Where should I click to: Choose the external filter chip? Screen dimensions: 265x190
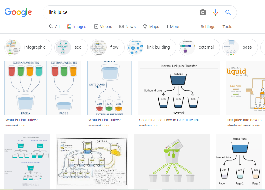(199, 47)
